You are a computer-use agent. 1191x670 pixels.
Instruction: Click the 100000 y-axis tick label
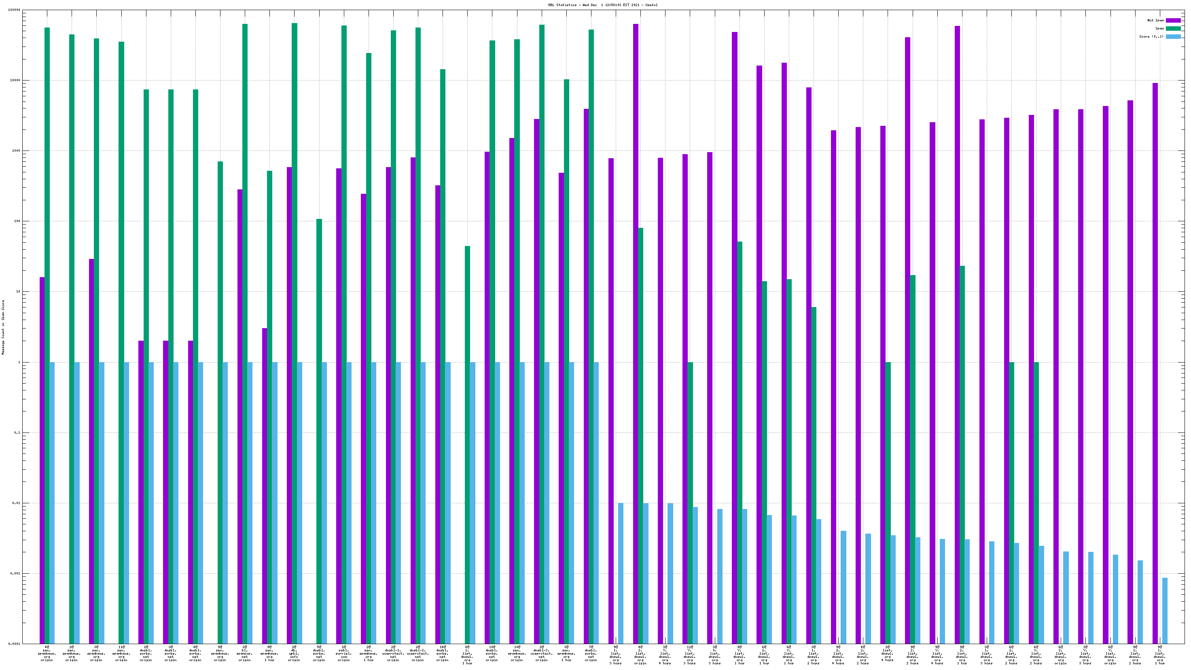click(x=14, y=10)
